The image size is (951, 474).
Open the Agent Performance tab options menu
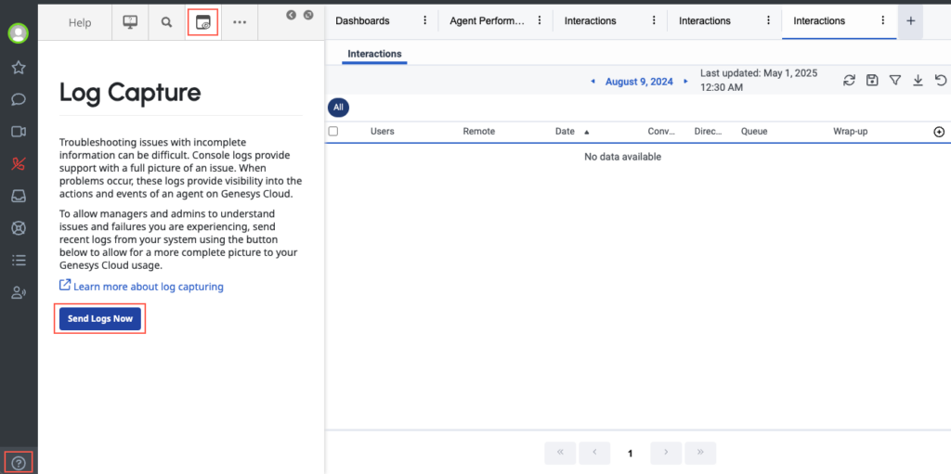pos(540,20)
